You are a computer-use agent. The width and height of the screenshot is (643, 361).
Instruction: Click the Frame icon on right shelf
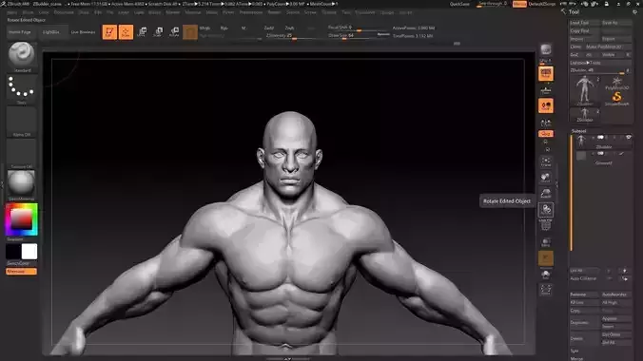pyautogui.click(x=546, y=161)
